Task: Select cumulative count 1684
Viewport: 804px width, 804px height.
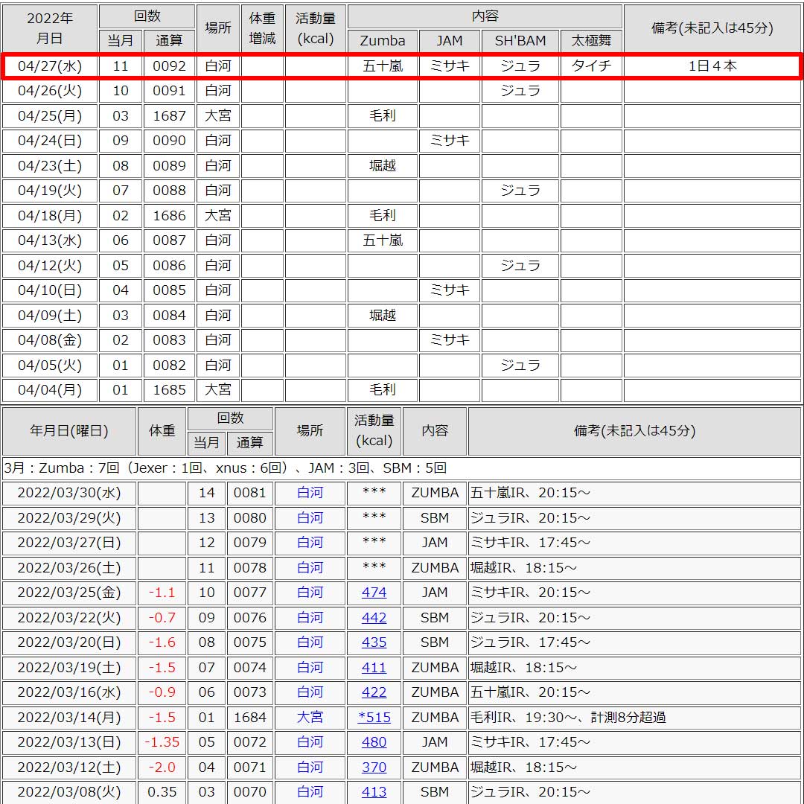Action: tap(249, 717)
